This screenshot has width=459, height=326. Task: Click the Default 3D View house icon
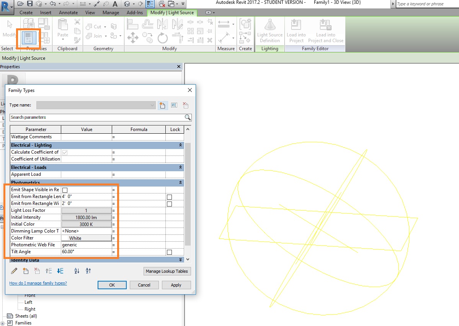pos(127,4)
